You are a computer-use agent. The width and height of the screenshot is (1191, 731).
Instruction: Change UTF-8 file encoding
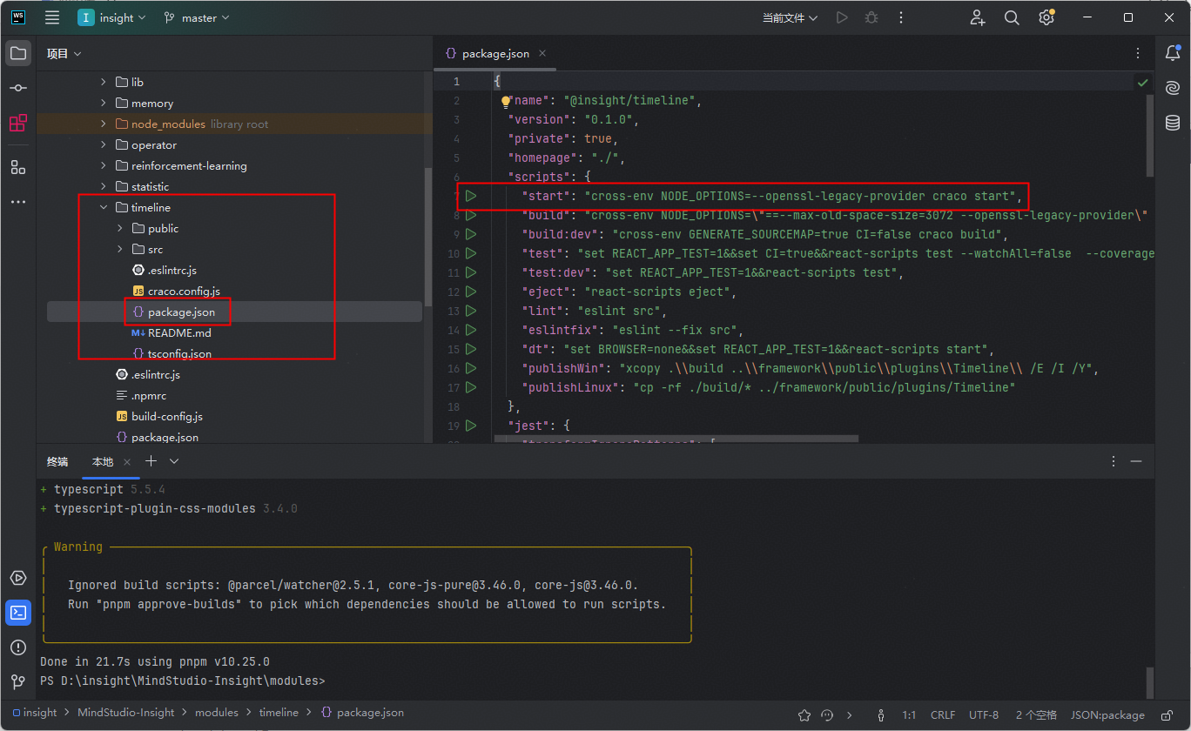[x=984, y=714]
